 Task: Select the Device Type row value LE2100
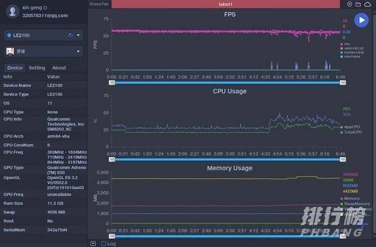55,94
